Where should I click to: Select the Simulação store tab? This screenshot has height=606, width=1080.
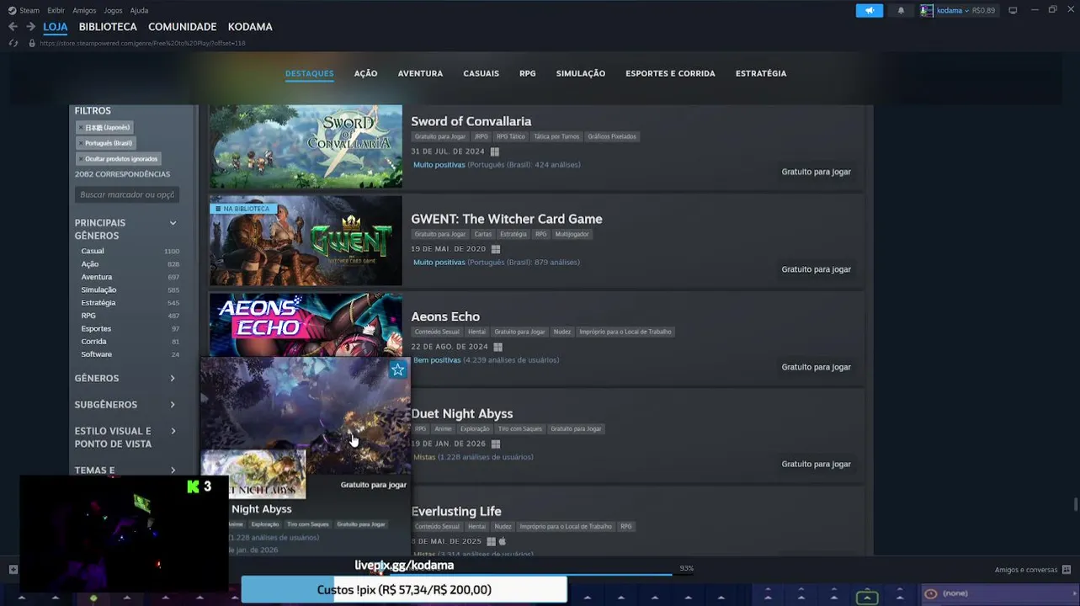tap(581, 73)
